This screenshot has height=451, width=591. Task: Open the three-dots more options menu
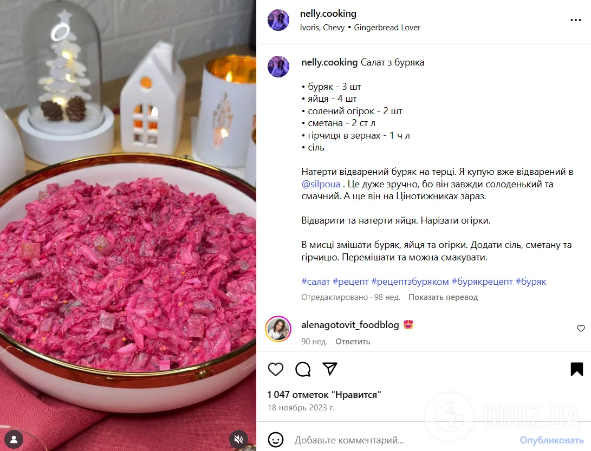point(575,20)
